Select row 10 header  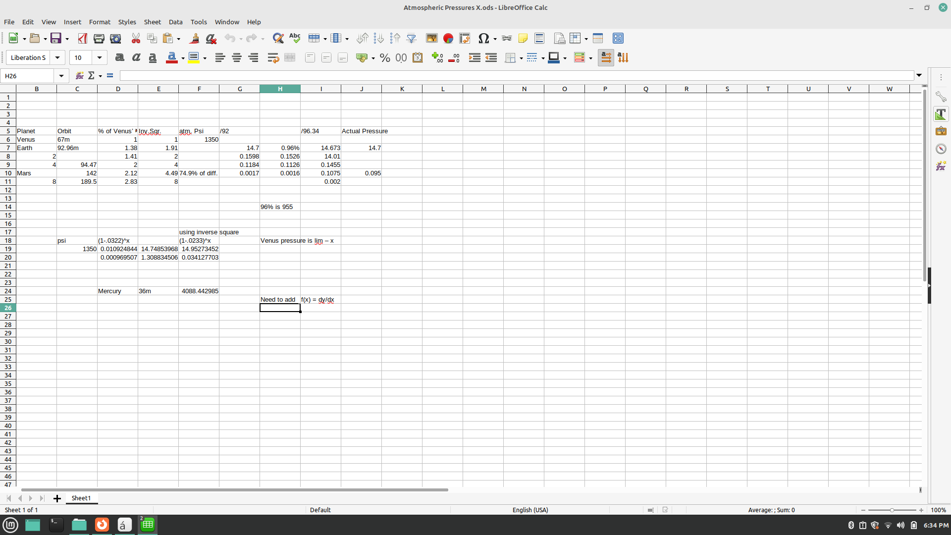point(8,173)
